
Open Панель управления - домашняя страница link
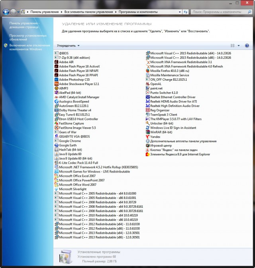click(24, 25)
